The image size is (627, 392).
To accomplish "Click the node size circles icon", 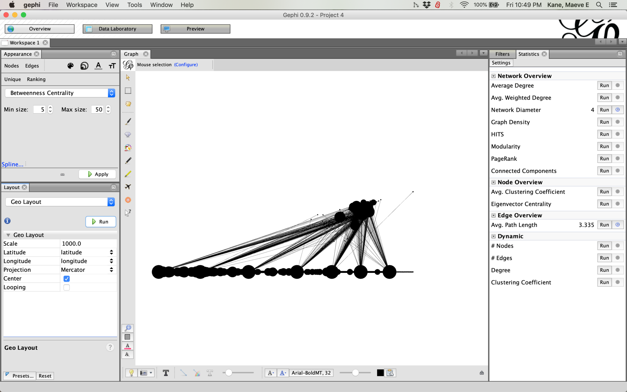I will [x=84, y=66].
